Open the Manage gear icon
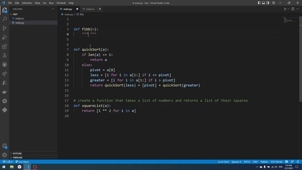 4,155
